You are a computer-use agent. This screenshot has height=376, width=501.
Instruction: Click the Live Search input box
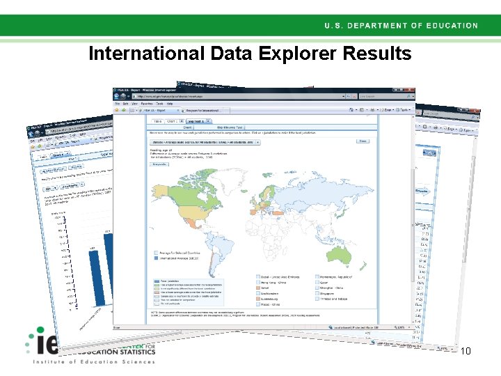(x=383, y=96)
